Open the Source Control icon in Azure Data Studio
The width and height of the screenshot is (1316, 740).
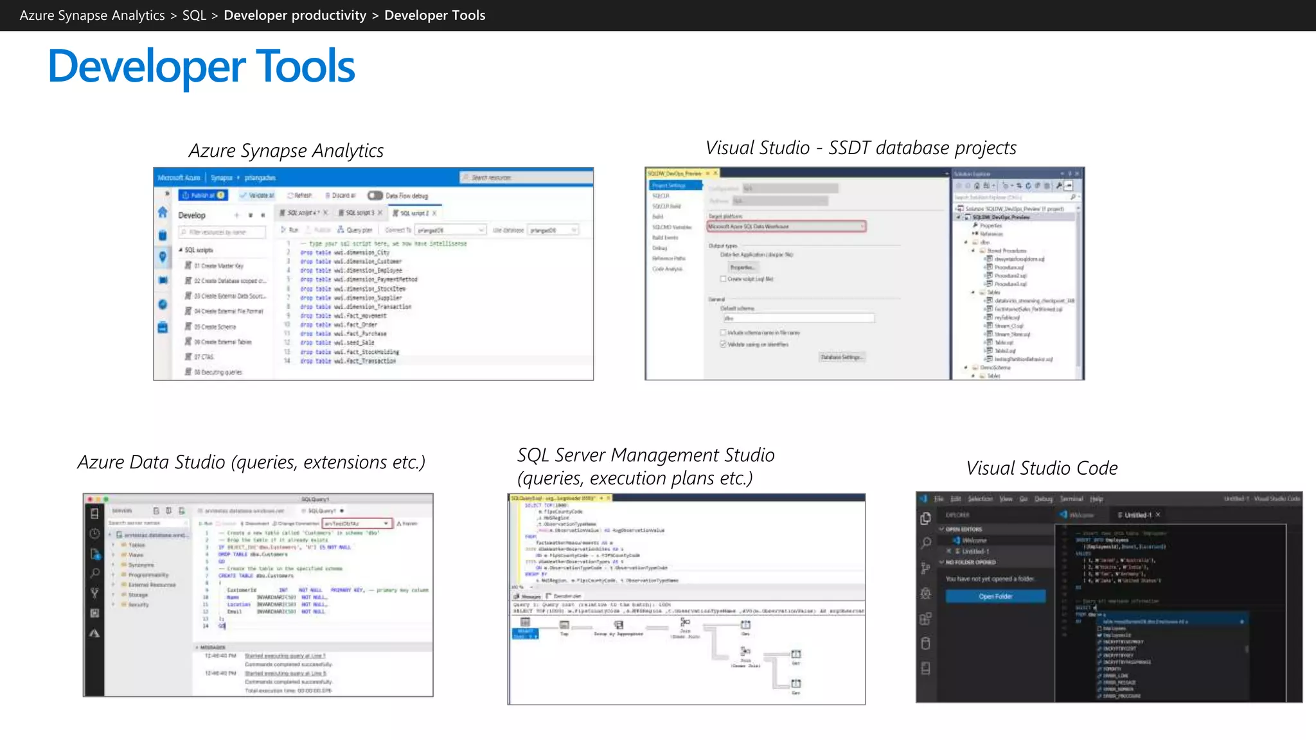pyautogui.click(x=94, y=593)
